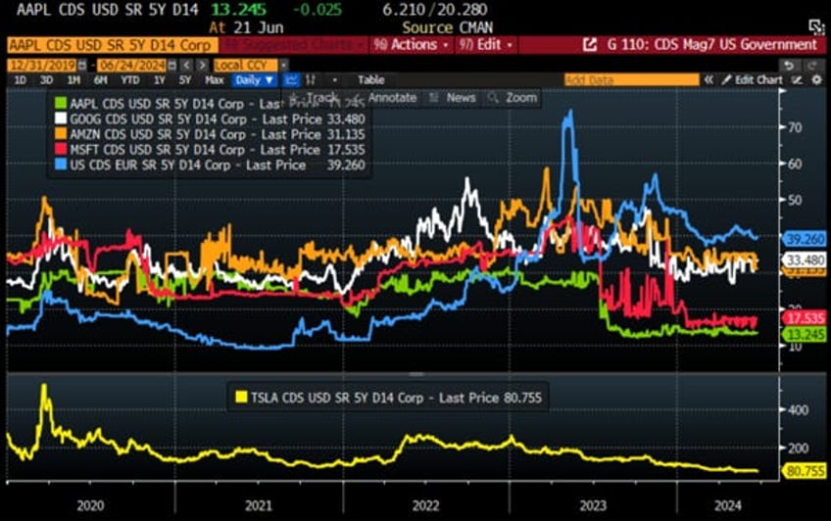This screenshot has width=831, height=521.
Task: Click the panel divider handle above TSLA chart
Action: [416, 374]
